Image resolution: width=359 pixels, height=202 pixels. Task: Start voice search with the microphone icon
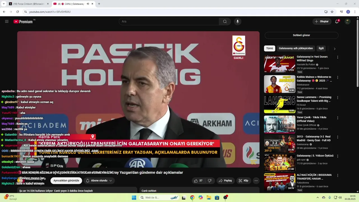[x=238, y=22]
